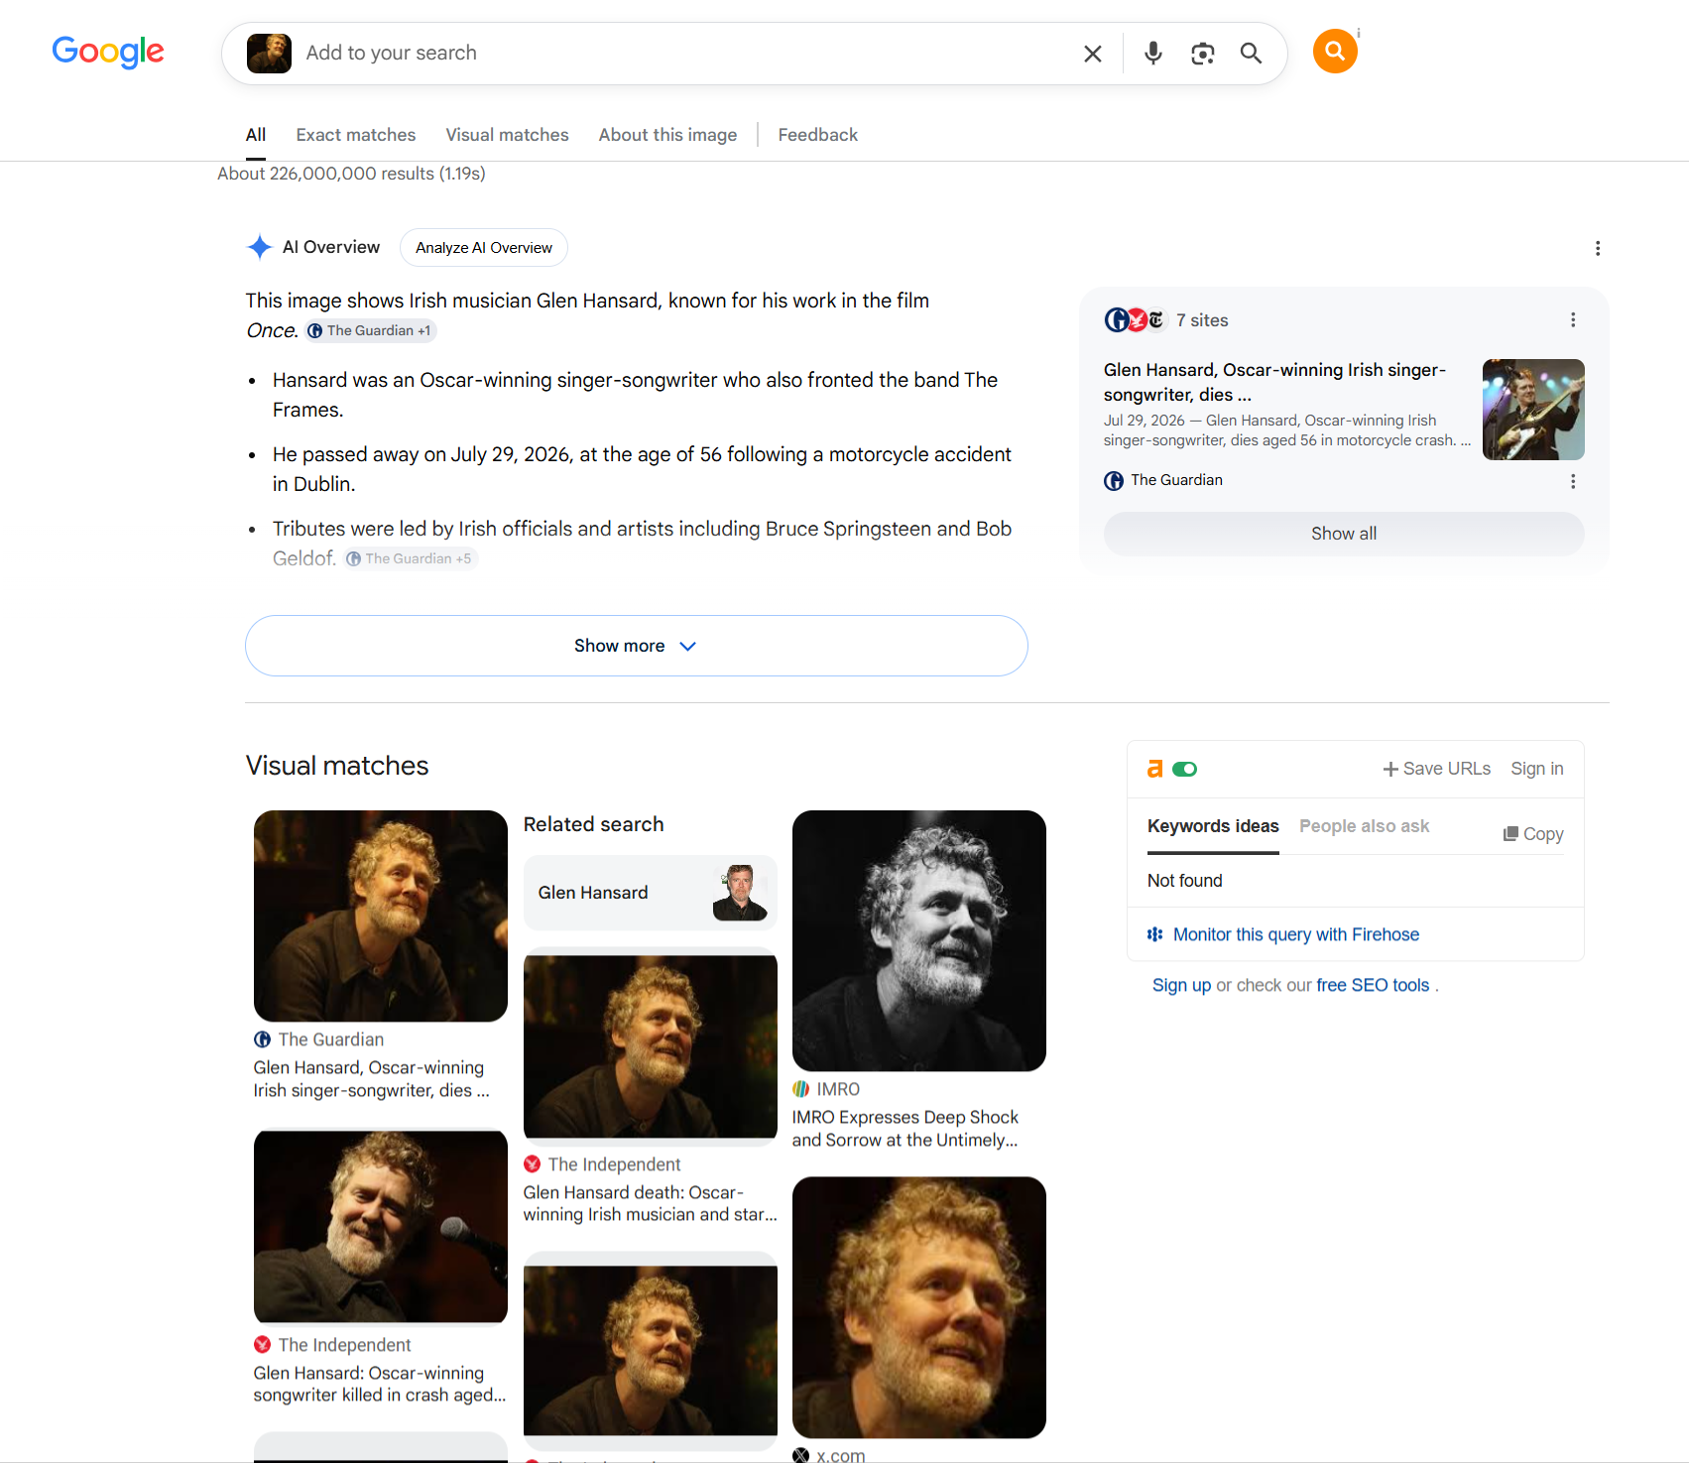Click 'Glen Hansard death: Oscar-winning' caption
Screen dimensions: 1689x1463
click(651, 1203)
